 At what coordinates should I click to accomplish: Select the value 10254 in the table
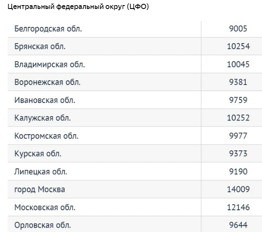pos(238,46)
